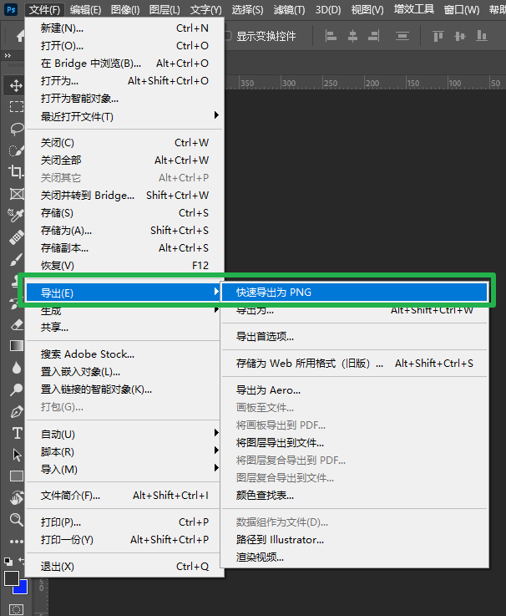Reset default foreground and background colors
The width and height of the screenshot is (506, 616).
pyautogui.click(x=8, y=561)
